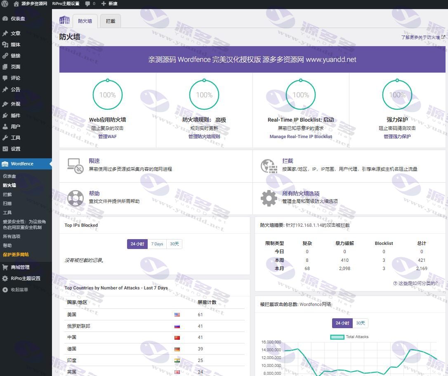Select 24 小时 for total attacks chart
Screen dimensions: 448x376
[x=342, y=323]
